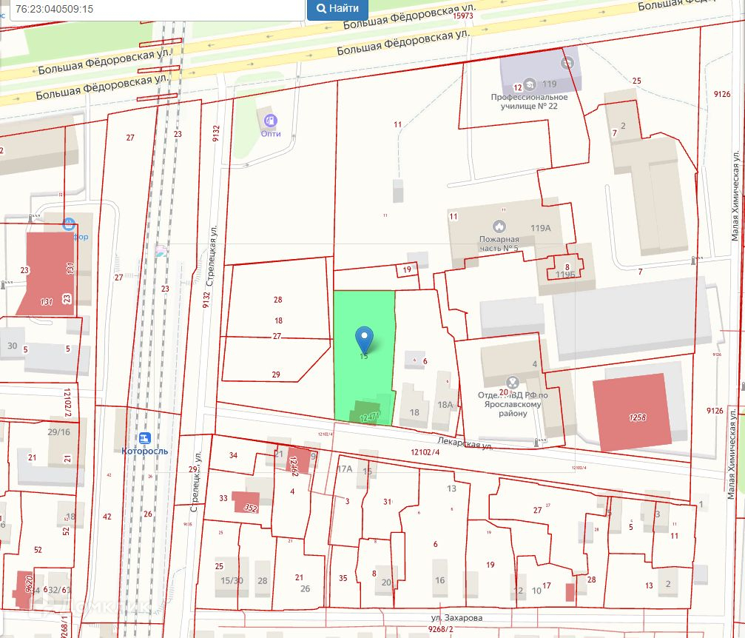Image resolution: width=745 pixels, height=638 pixels.
Task: Click the Пожарная часть № 5 icon
Action: [499, 226]
